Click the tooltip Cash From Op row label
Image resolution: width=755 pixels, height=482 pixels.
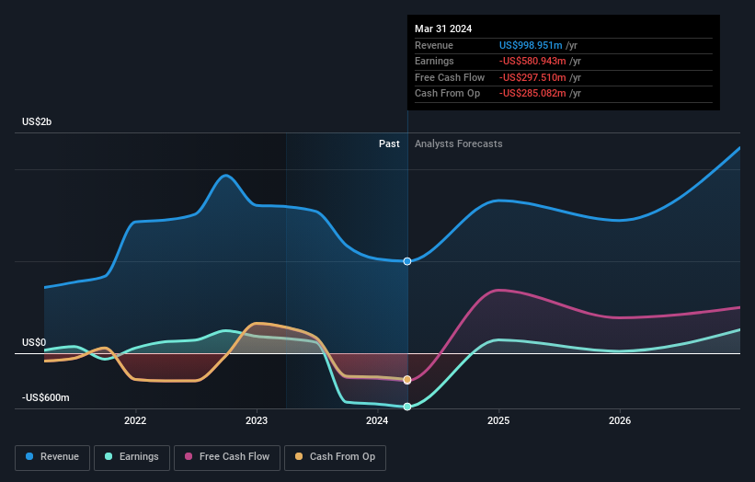point(447,94)
